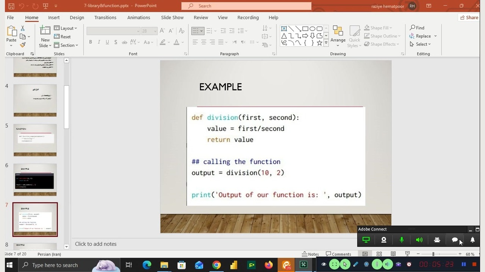
Task: Click the zoom slider handle
Action: pos(433,254)
